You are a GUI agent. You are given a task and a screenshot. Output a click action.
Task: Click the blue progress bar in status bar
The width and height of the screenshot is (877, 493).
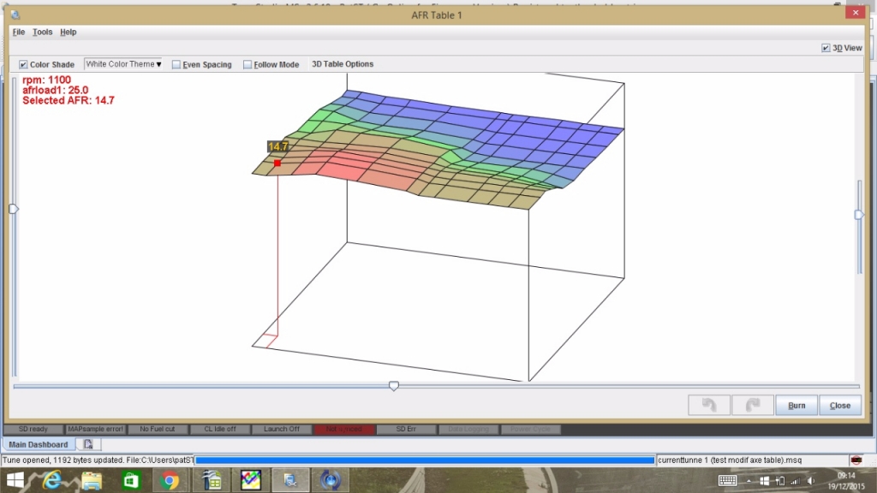point(425,460)
